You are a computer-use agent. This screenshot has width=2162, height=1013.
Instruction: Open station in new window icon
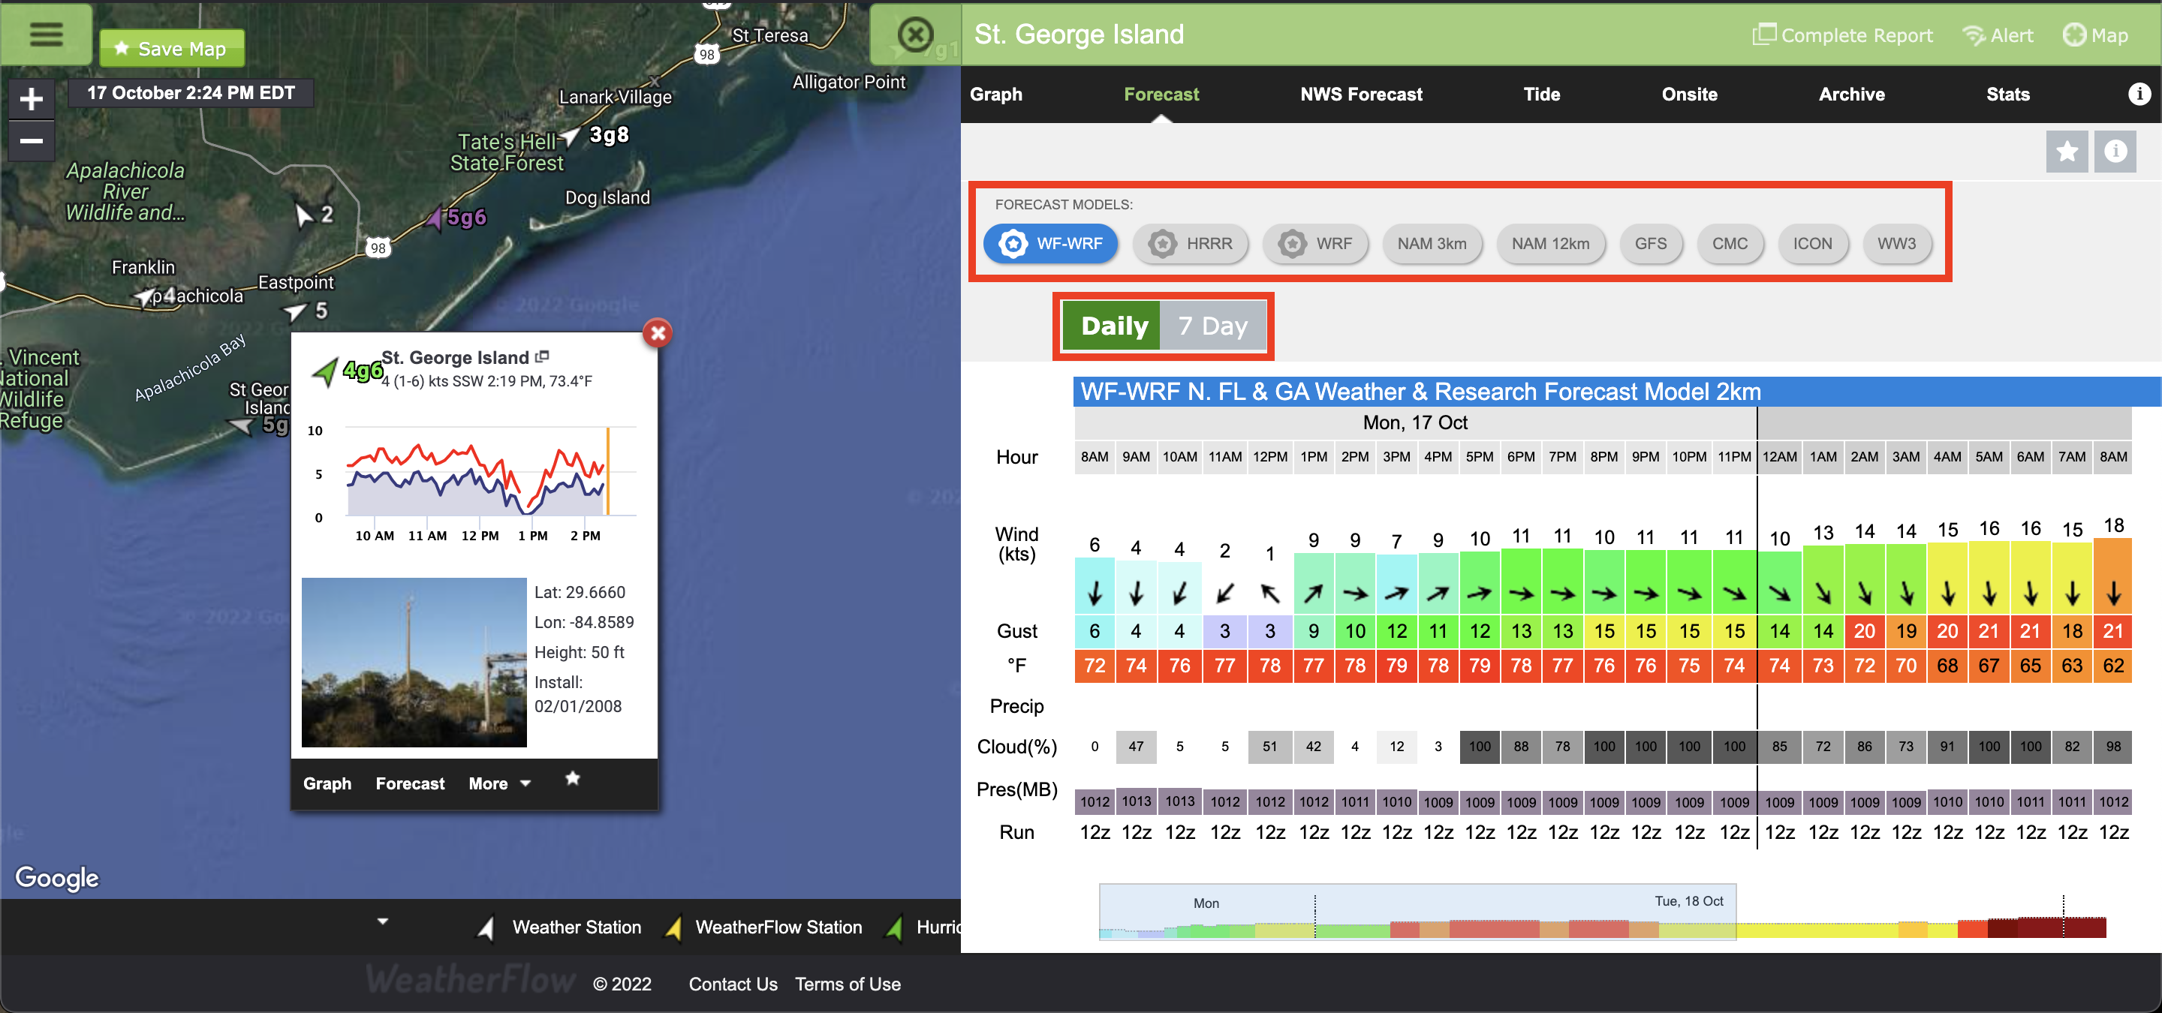click(x=542, y=357)
